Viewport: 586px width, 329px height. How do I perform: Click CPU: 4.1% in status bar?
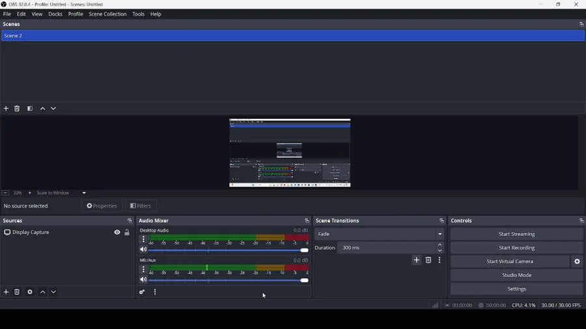pyautogui.click(x=523, y=305)
